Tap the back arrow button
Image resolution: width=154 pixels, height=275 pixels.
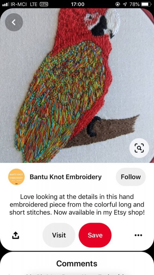[x=14, y=22]
